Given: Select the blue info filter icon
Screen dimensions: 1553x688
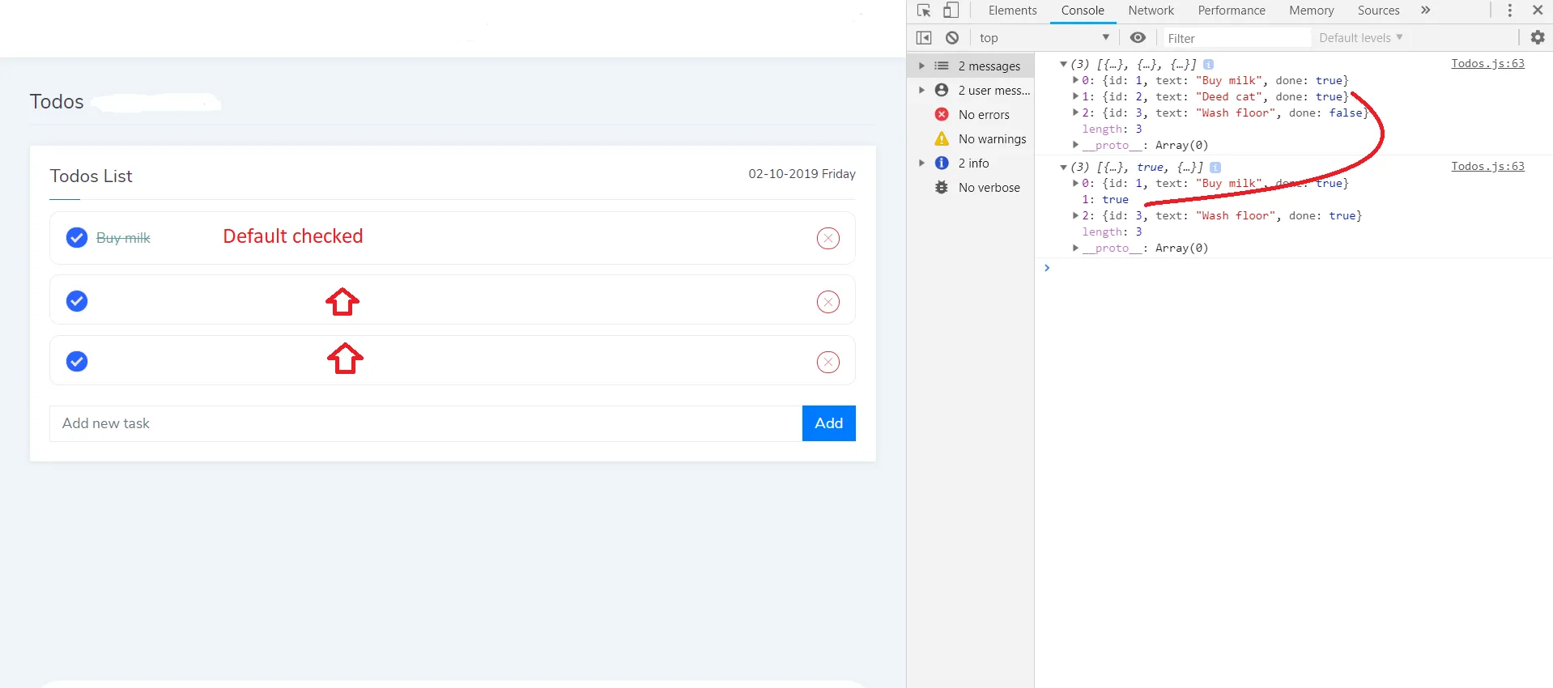Looking at the screenshot, I should coord(942,163).
